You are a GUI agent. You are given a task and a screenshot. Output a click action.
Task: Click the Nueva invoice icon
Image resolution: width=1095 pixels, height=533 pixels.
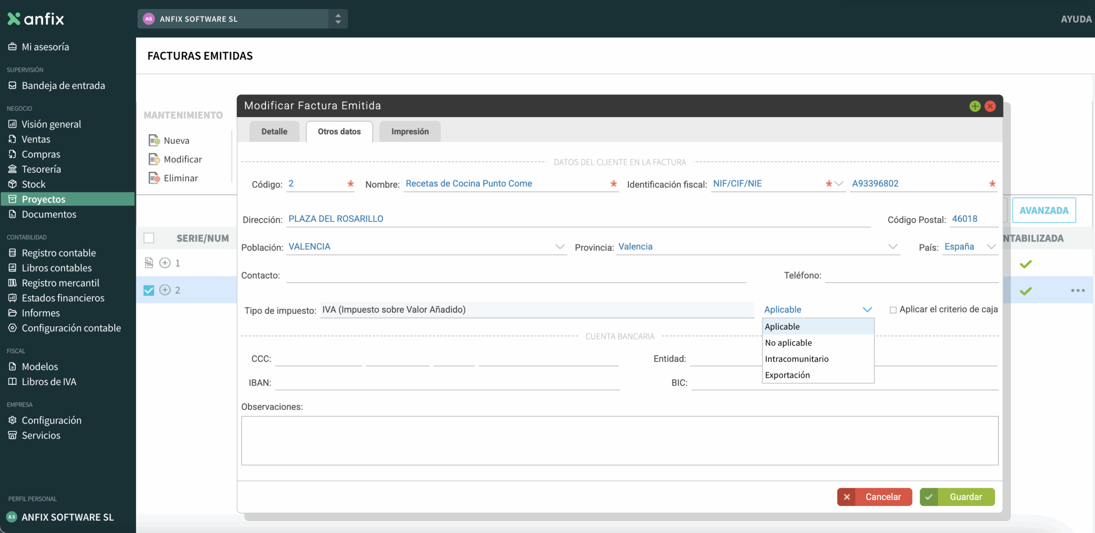(154, 140)
